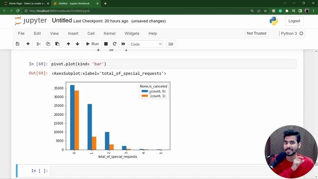Click the blue (count, 0) legend swatch
318x179 pixels.
(x=145, y=91)
